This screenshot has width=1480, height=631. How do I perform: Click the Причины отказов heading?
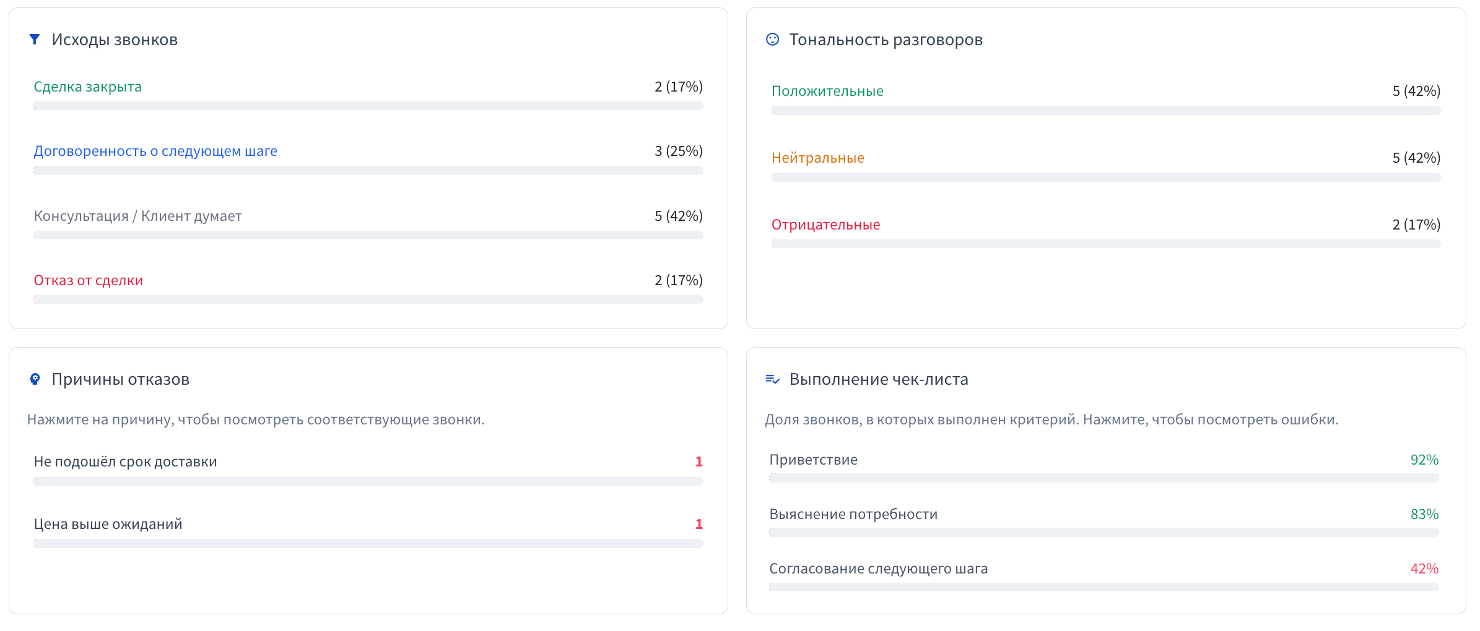click(x=120, y=379)
